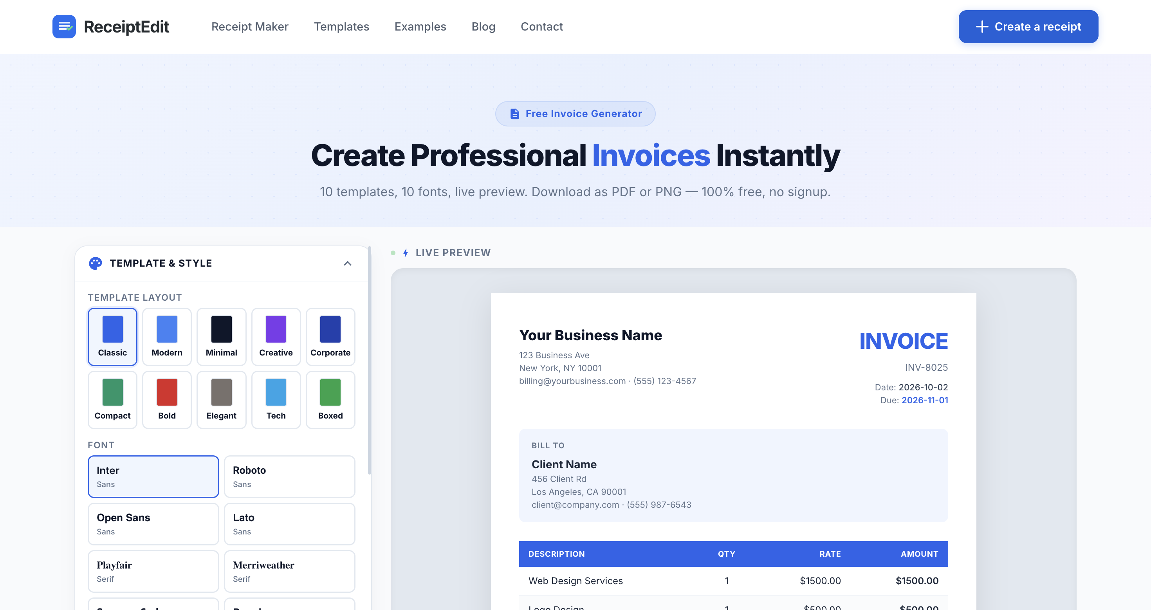Pick the Minimal template layout
The width and height of the screenshot is (1151, 610).
click(222, 336)
